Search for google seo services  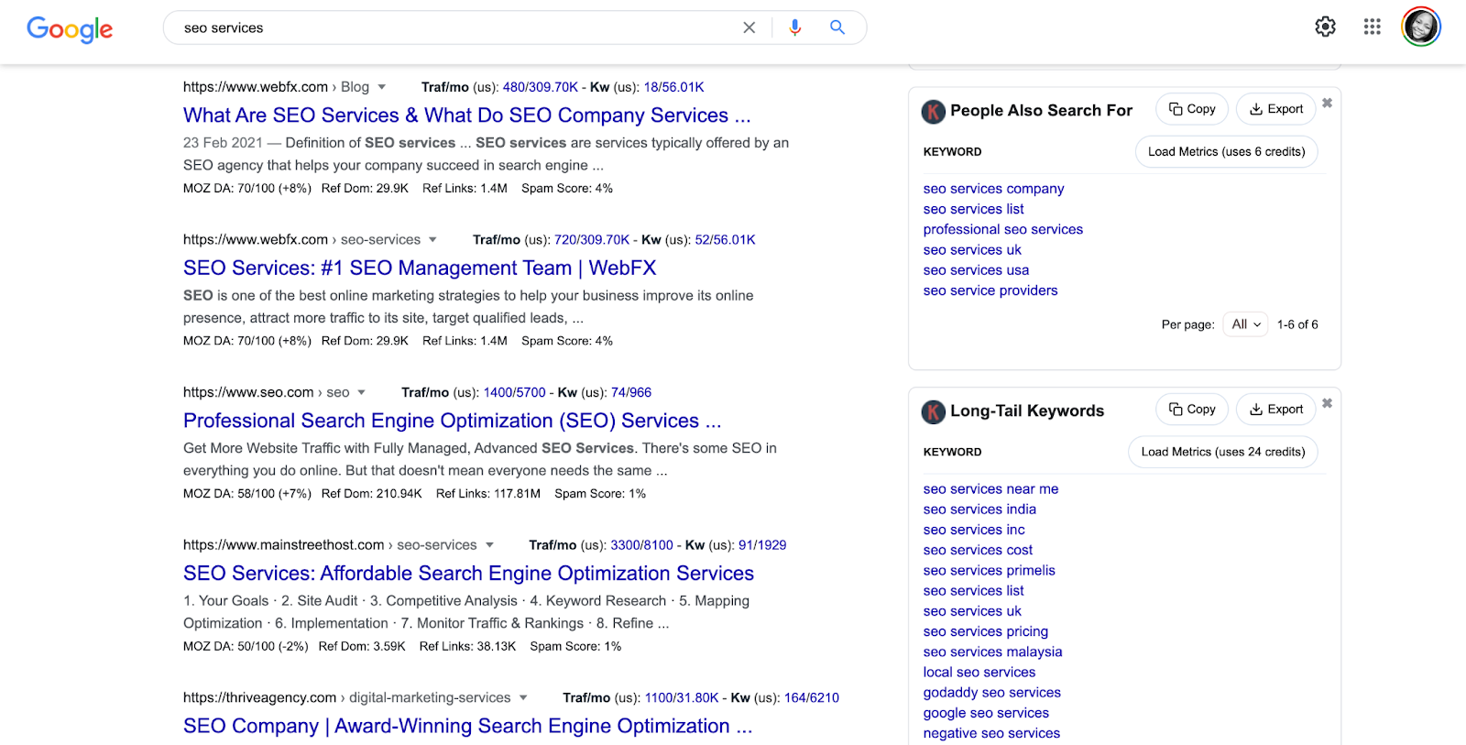coord(987,713)
